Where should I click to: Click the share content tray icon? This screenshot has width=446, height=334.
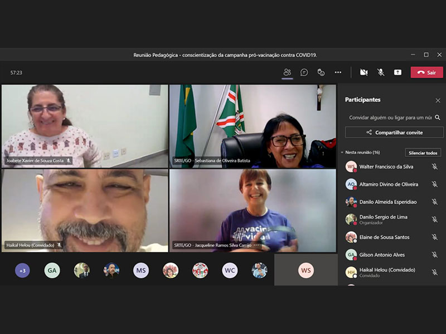[397, 72]
